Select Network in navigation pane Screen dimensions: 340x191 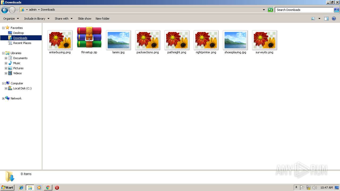click(16, 98)
